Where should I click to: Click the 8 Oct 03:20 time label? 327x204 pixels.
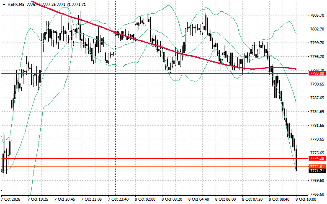pyautogui.click(x=172, y=199)
